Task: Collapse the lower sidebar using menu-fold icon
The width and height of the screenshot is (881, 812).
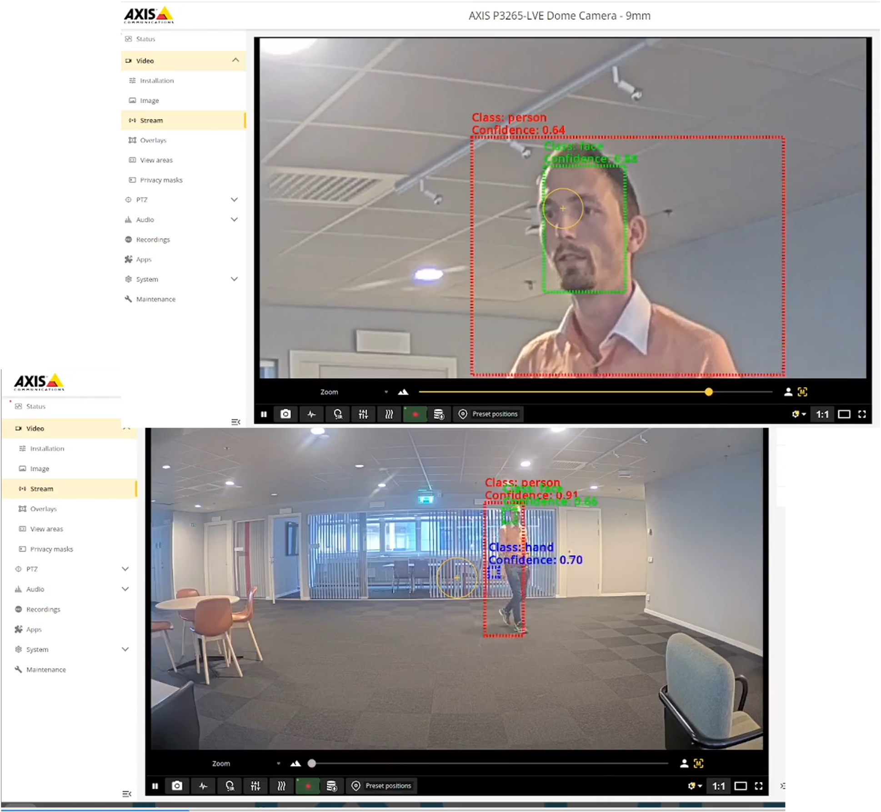Action: pos(127,795)
